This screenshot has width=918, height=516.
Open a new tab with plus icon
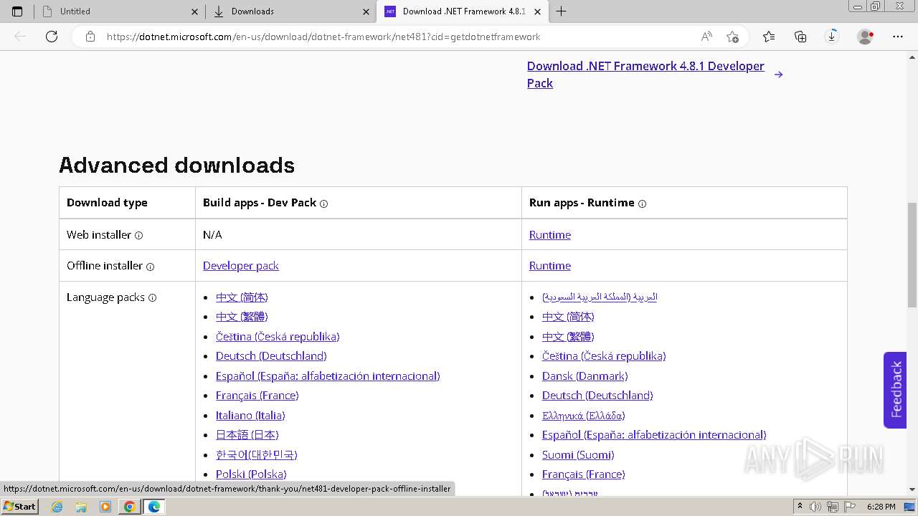(561, 11)
